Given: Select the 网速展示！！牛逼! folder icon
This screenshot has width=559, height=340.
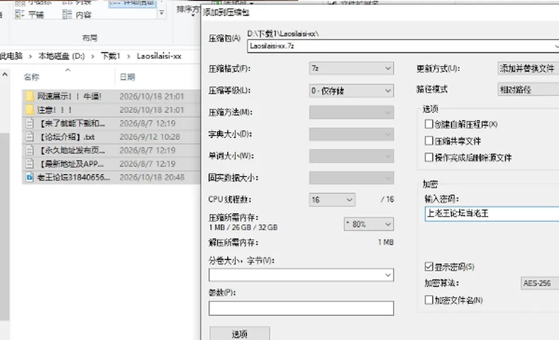Looking at the screenshot, I should 30,96.
